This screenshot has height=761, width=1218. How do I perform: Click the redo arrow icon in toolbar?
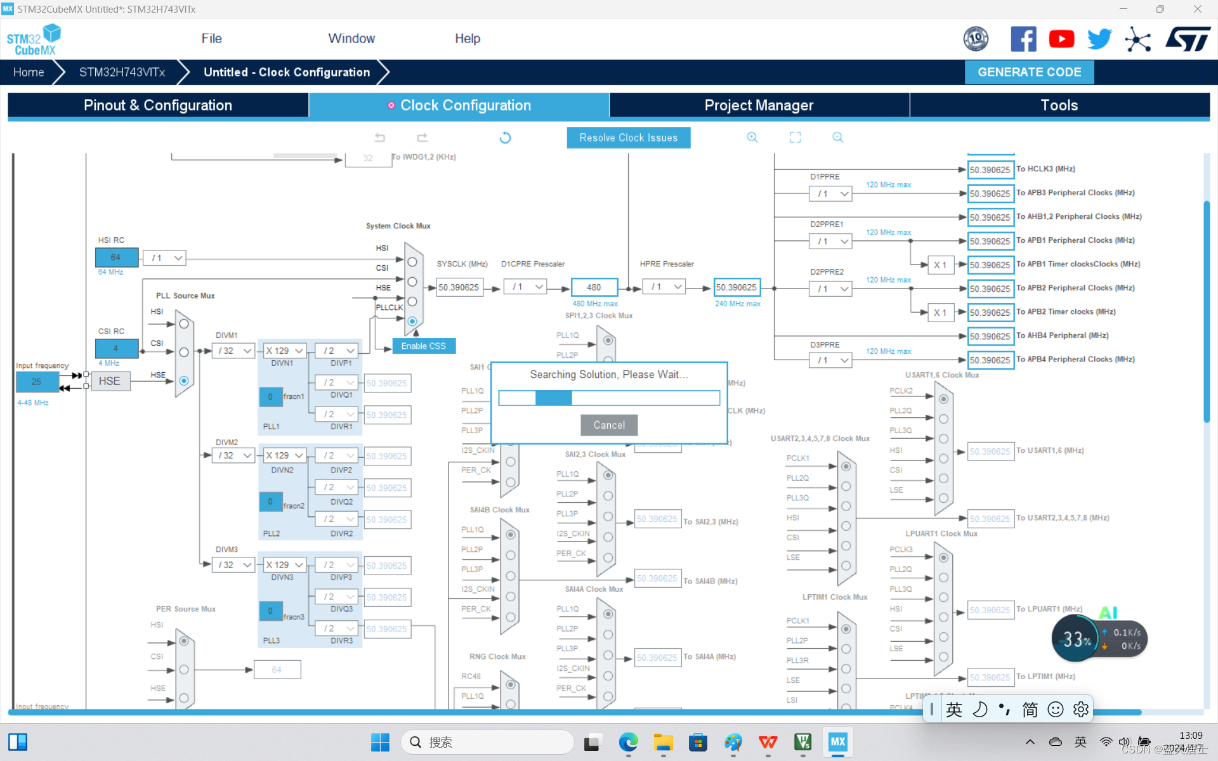[x=422, y=138]
